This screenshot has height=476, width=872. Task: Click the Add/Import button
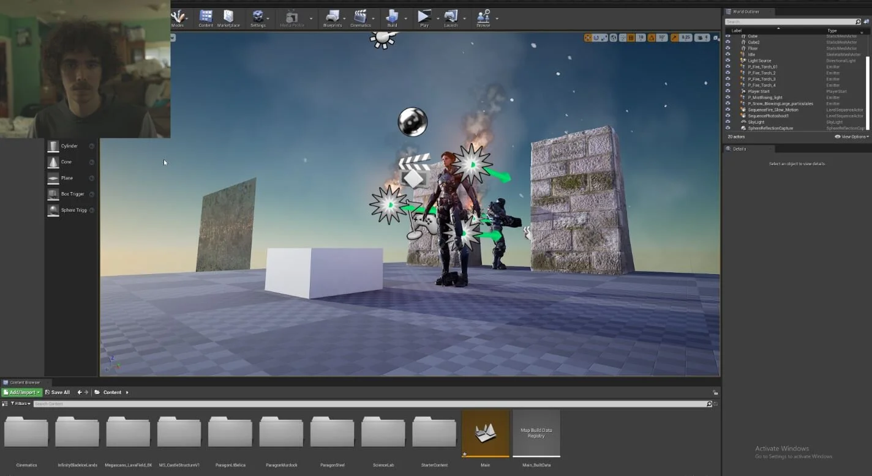[x=21, y=392]
